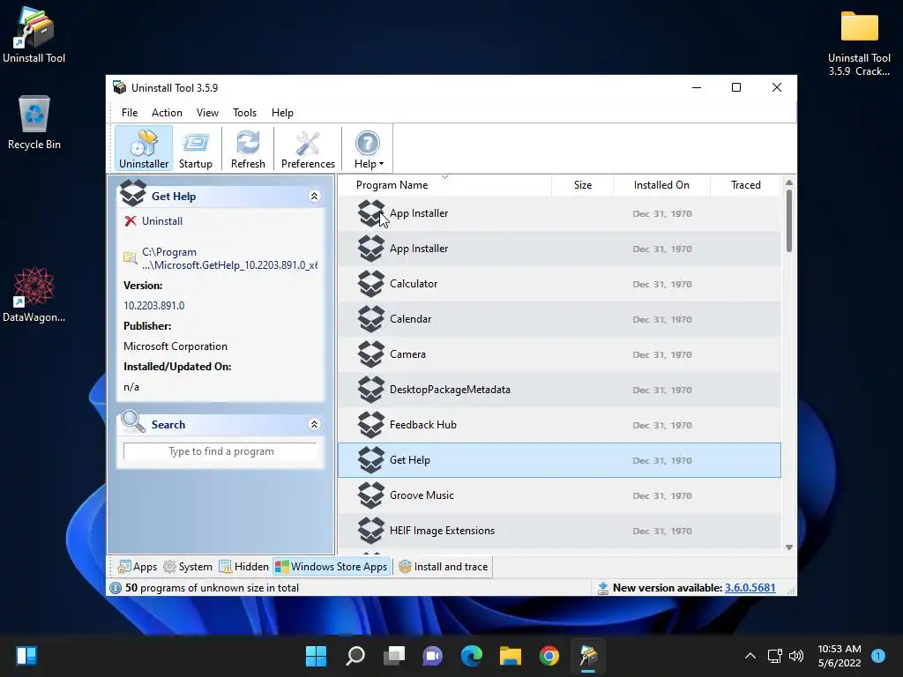Click the folder icon beside install path

pyautogui.click(x=131, y=258)
